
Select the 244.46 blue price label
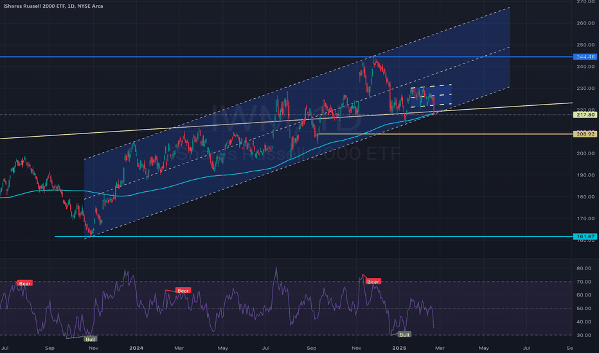point(585,57)
